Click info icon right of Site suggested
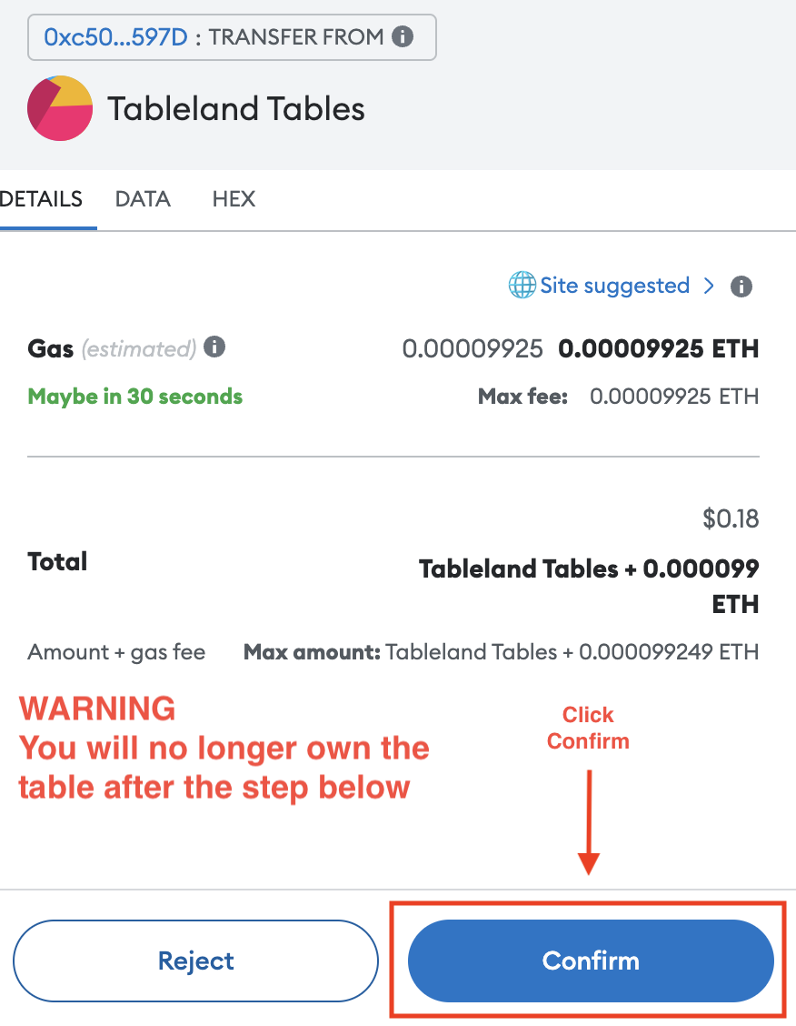 click(741, 287)
